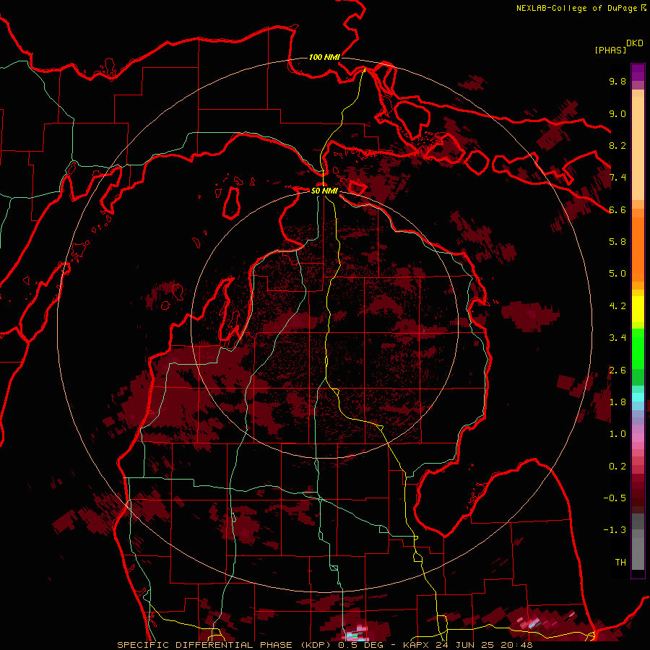Pick the yellow band of the color bar

coord(638,309)
